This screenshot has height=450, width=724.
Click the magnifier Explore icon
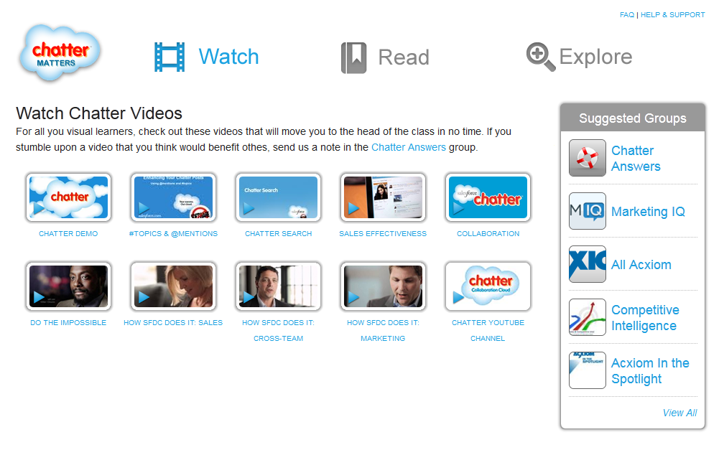(x=541, y=57)
